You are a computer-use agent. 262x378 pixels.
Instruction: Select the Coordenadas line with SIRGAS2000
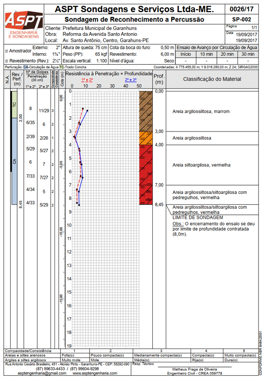[205, 67]
